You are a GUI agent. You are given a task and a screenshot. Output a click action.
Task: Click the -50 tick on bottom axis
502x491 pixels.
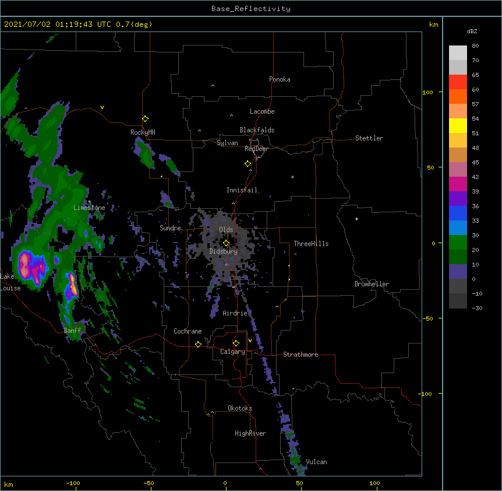[x=149, y=483]
